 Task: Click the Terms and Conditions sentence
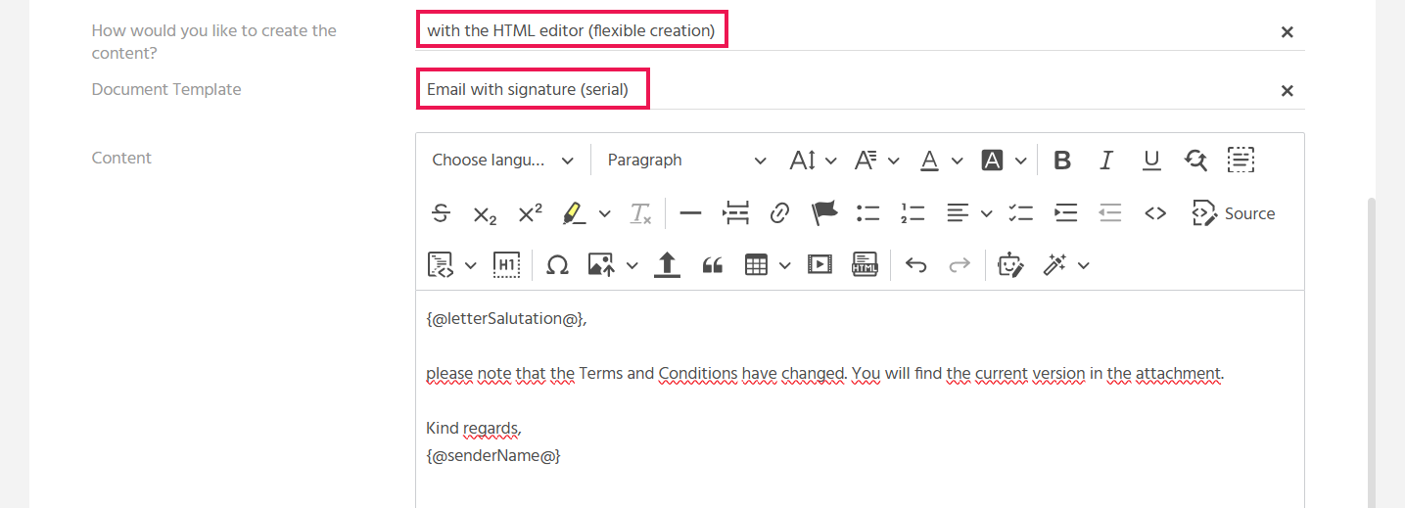pyautogui.click(x=825, y=374)
